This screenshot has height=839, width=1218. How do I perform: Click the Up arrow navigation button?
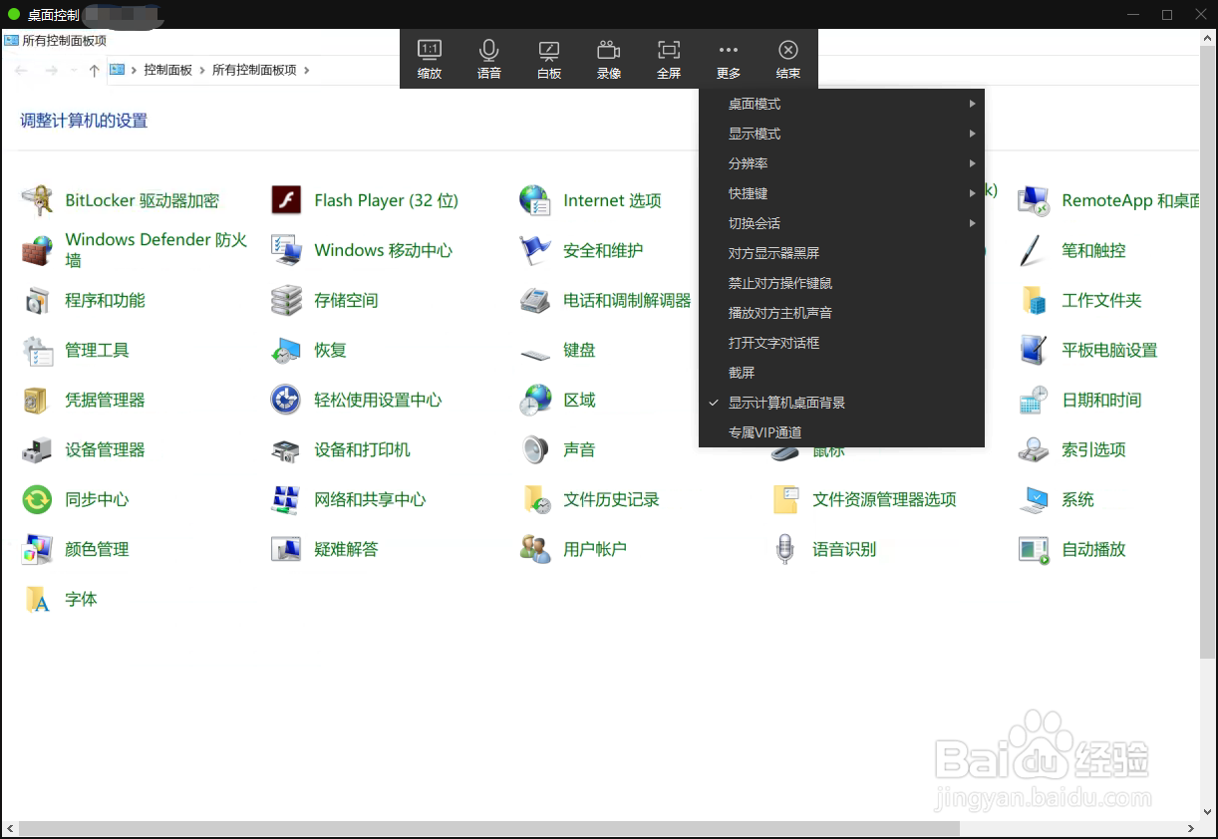click(x=94, y=70)
